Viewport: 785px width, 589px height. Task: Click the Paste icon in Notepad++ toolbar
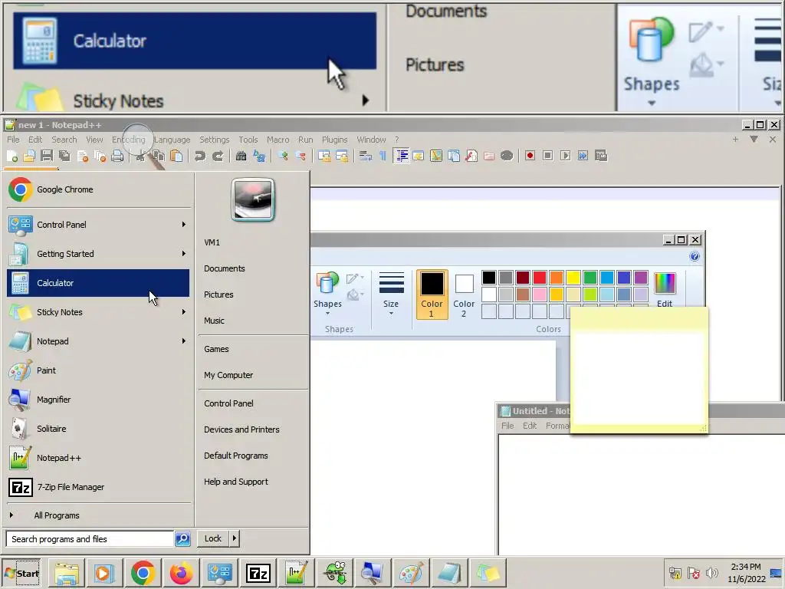click(176, 156)
